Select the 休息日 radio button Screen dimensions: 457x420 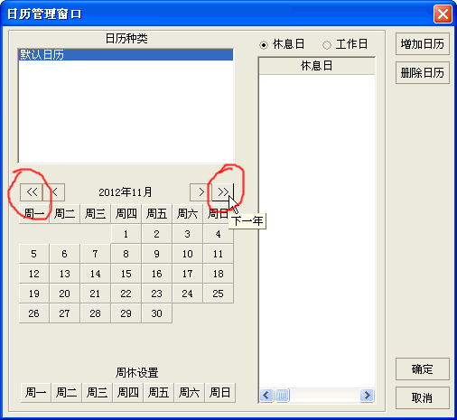(x=264, y=45)
